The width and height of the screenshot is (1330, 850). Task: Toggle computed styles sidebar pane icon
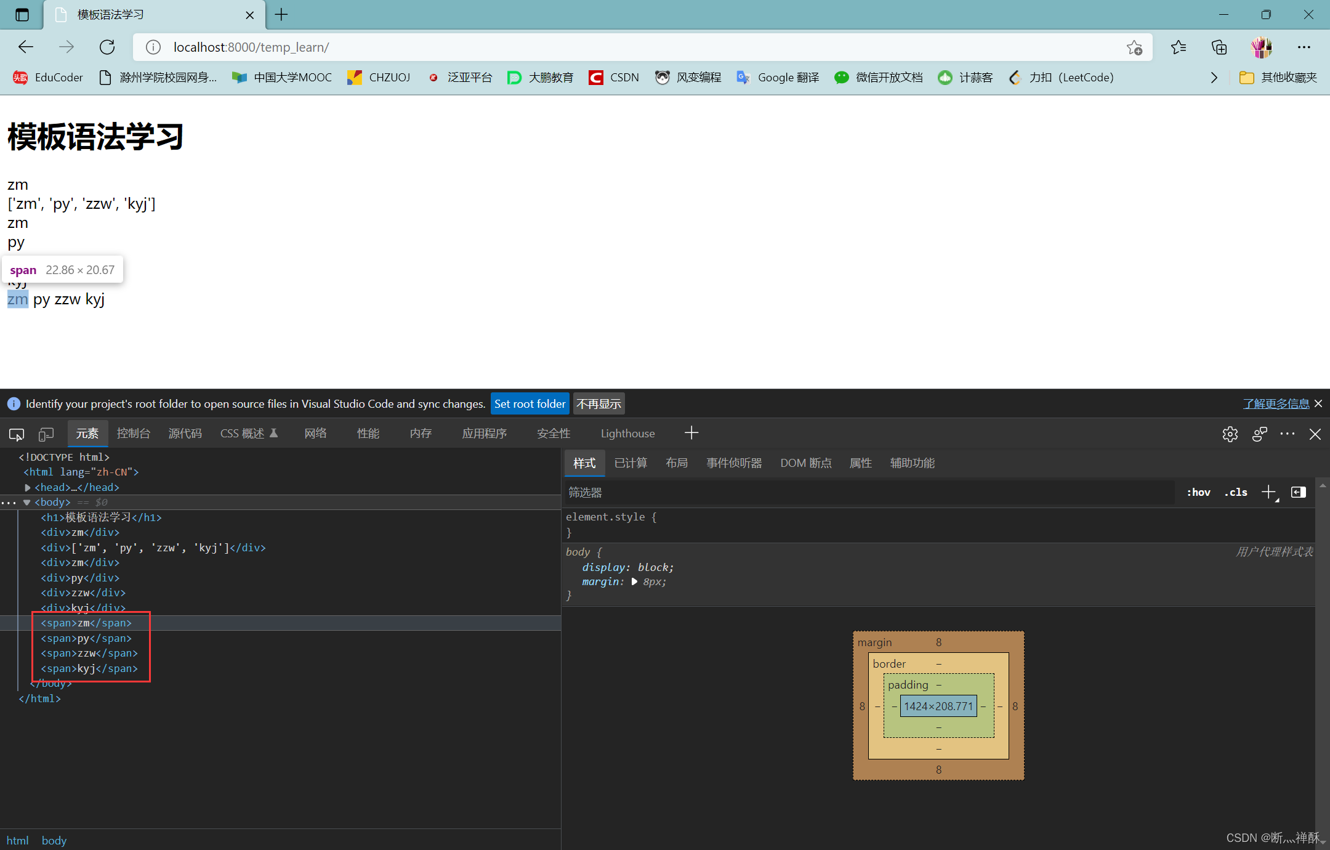(1299, 492)
